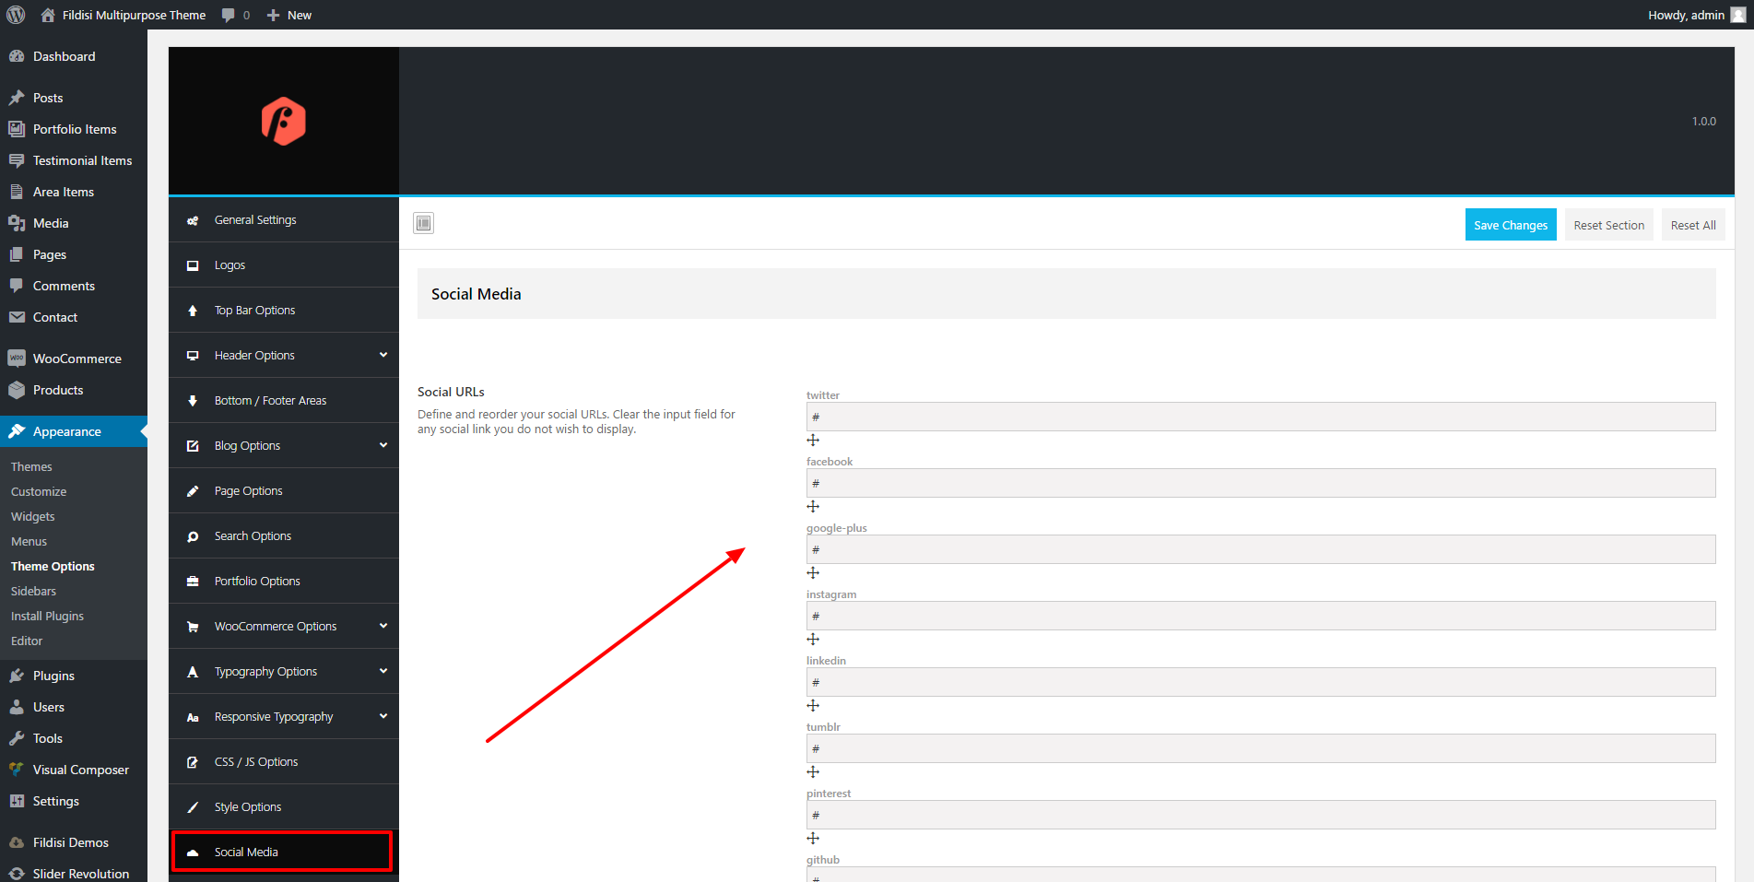Screen dimensions: 1754x882
Task: Click the facebook URL input field
Action: (1261, 483)
